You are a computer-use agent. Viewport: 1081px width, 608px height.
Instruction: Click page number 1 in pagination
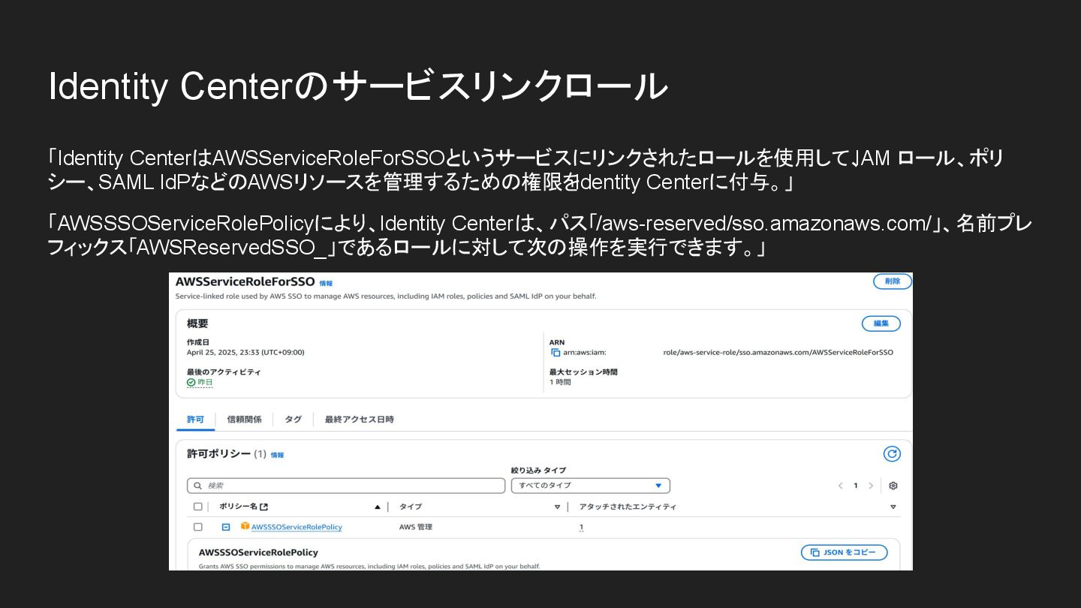point(856,486)
